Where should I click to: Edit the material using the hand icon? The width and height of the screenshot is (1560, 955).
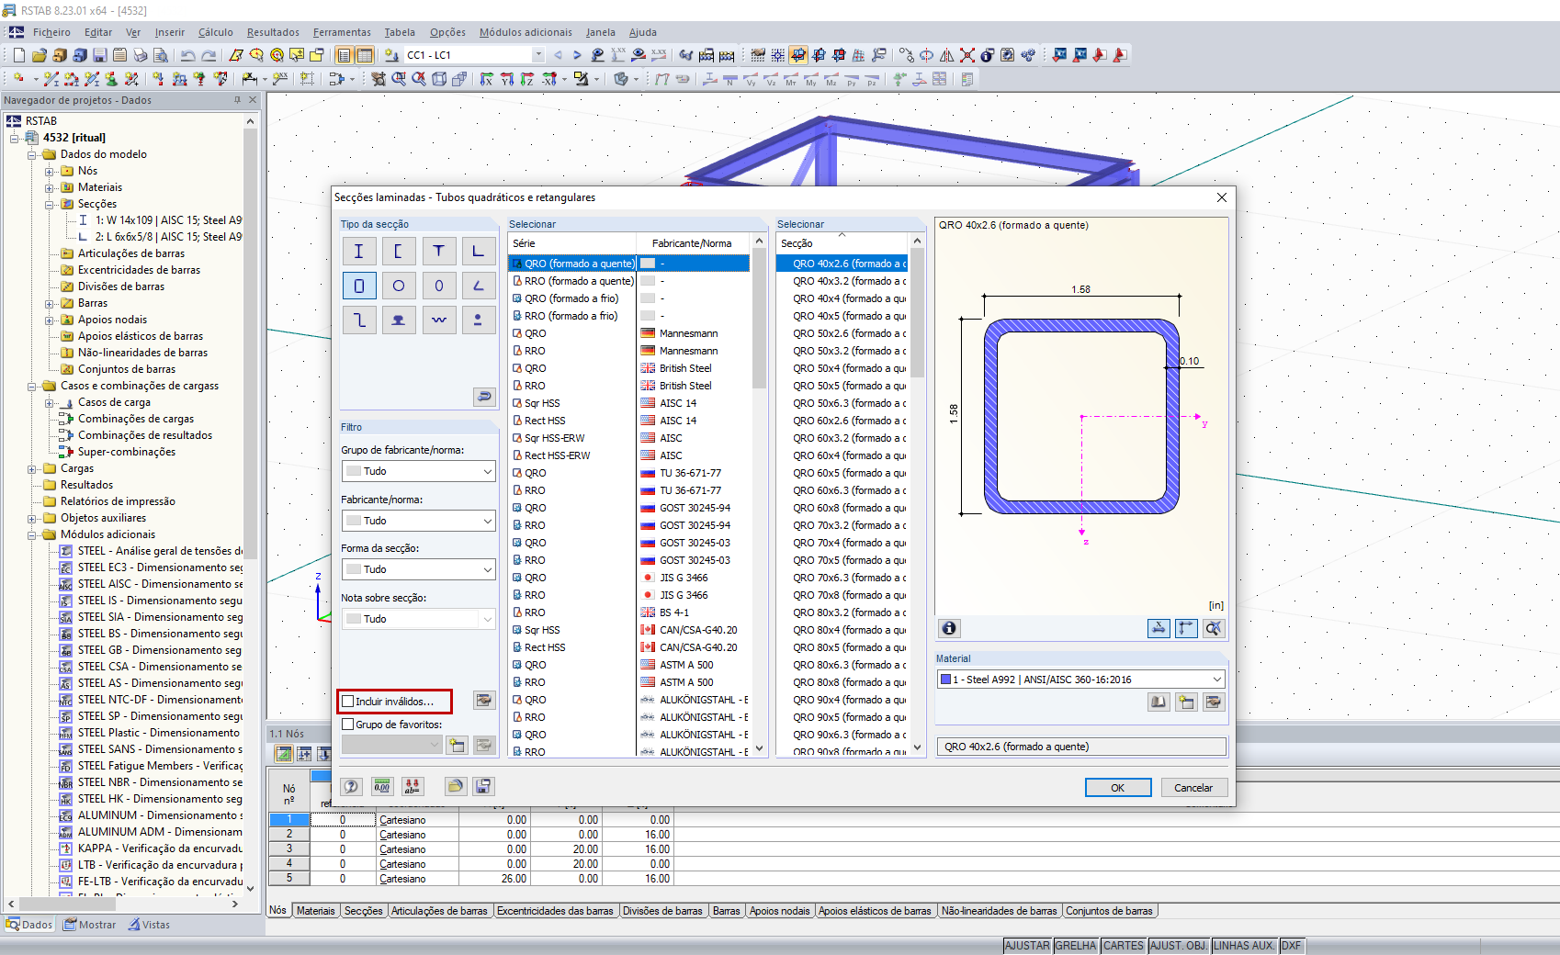(x=1214, y=702)
